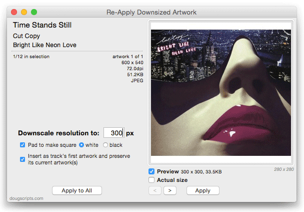Screen dimensions: 304x212
Task: Close the Re-Apply Downsized Artwork window
Action: [x=14, y=12]
